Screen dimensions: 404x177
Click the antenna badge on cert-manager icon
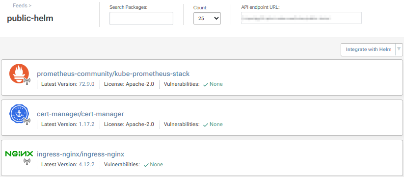pyautogui.click(x=27, y=121)
